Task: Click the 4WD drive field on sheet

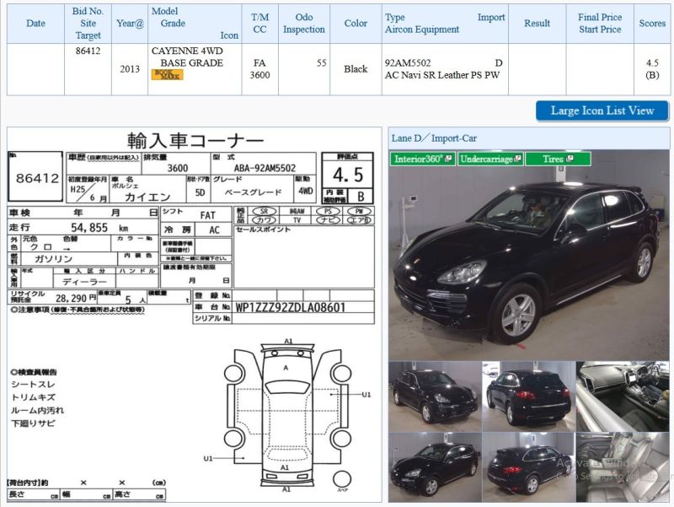Action: tap(305, 191)
